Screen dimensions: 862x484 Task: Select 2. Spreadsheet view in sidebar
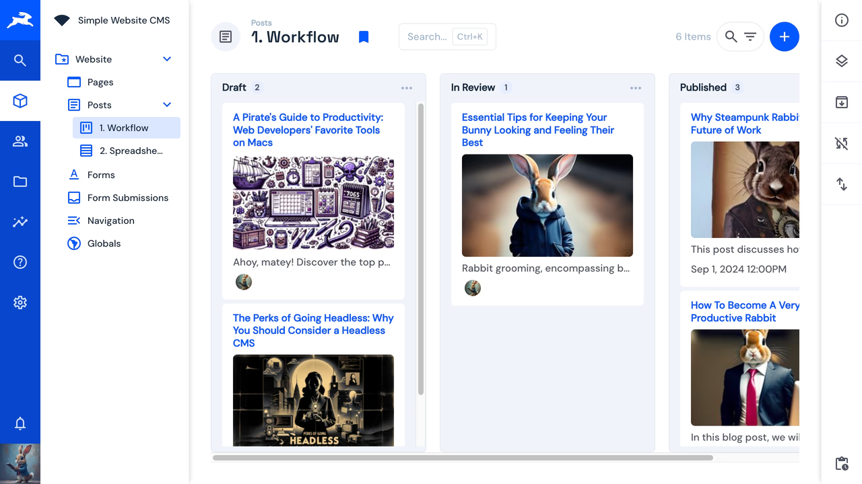pyautogui.click(x=131, y=151)
